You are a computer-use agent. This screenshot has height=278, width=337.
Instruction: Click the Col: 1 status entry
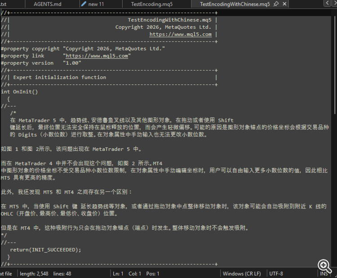pos(135,274)
